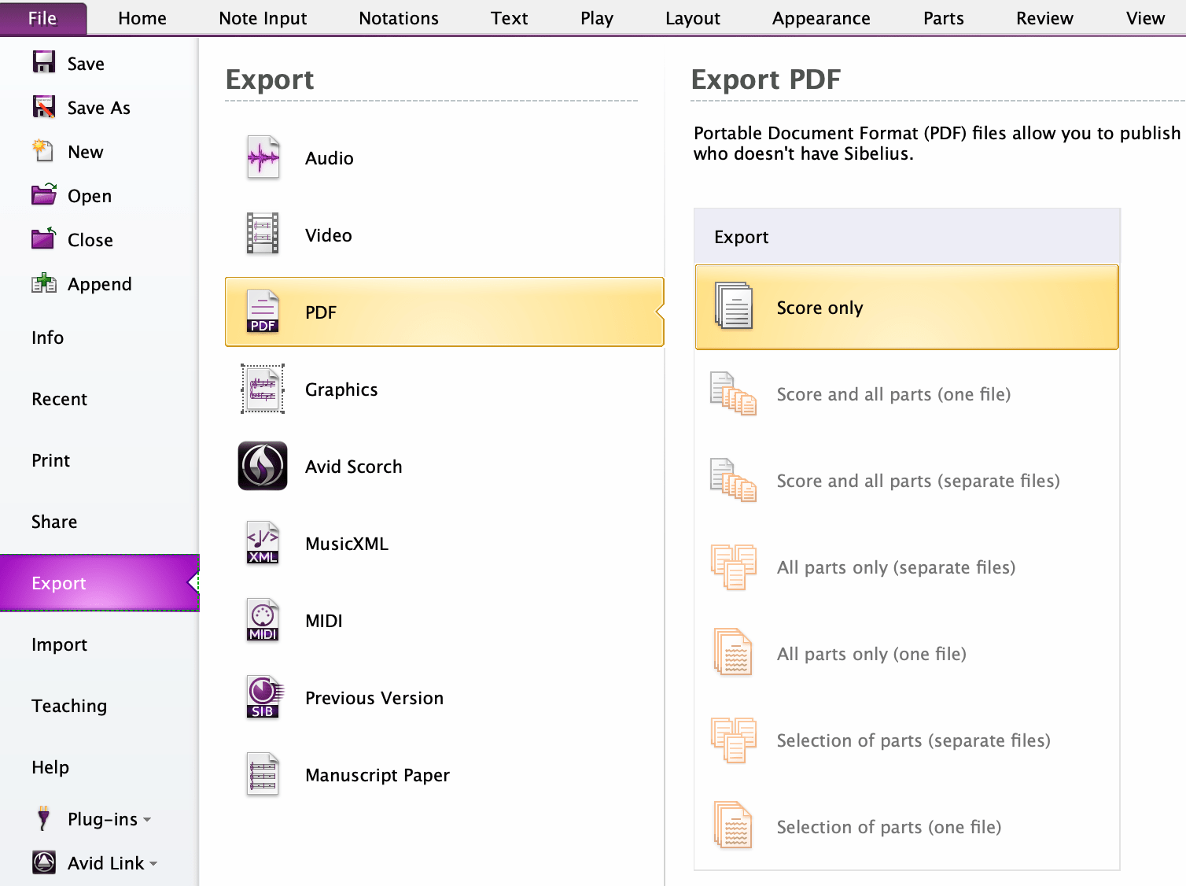Click the MusicXML file icon
This screenshot has height=886, width=1186.
point(263,543)
